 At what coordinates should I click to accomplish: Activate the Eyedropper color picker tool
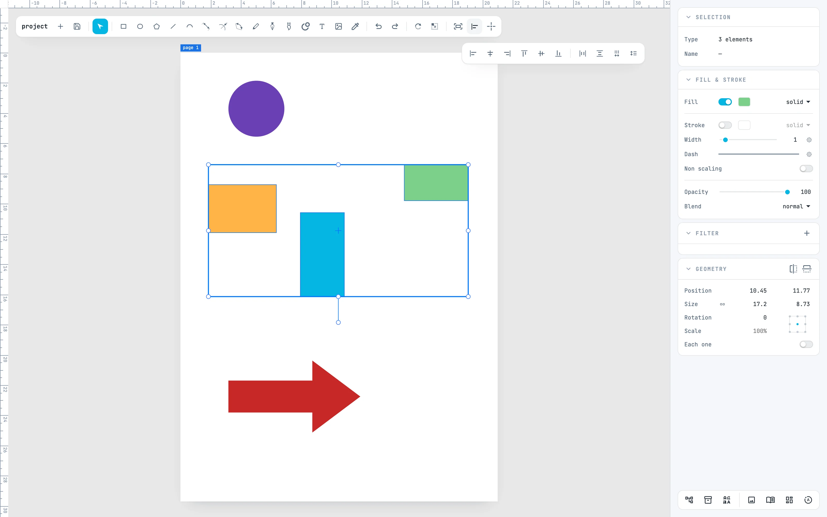click(355, 26)
